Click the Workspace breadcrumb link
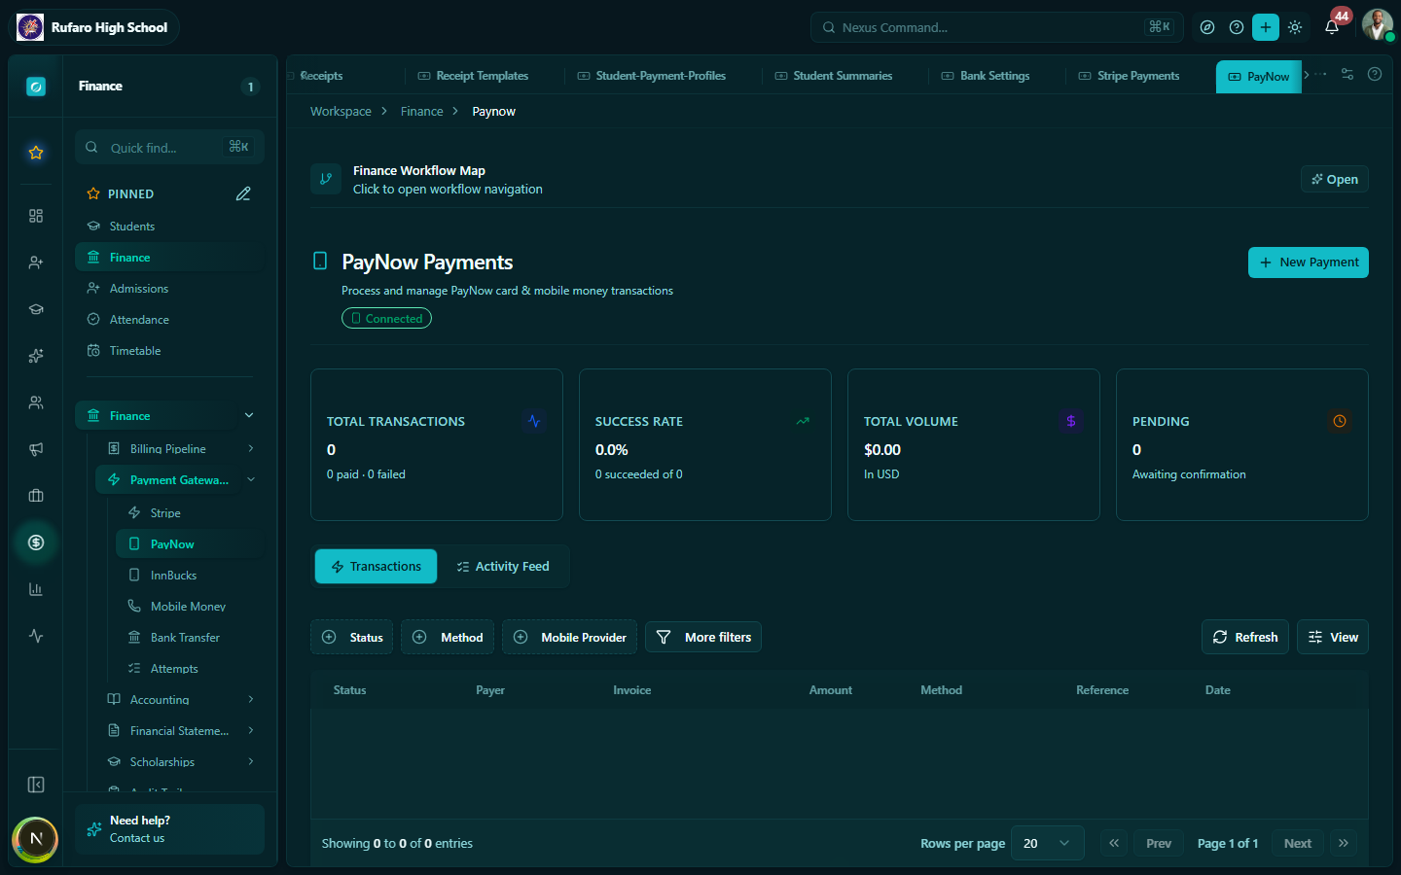Viewport: 1401px width, 875px height. click(x=341, y=112)
